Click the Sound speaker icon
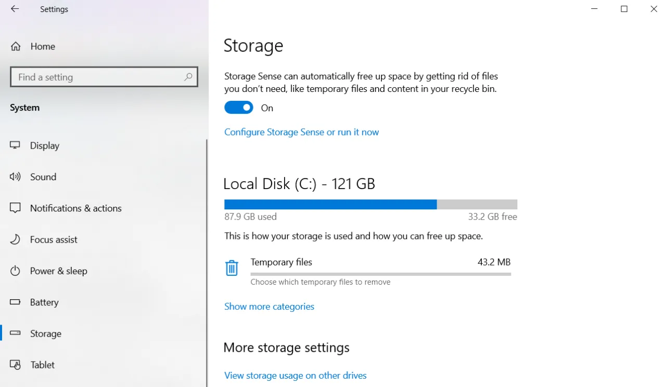Screen dimensions: 666x387 15,177
